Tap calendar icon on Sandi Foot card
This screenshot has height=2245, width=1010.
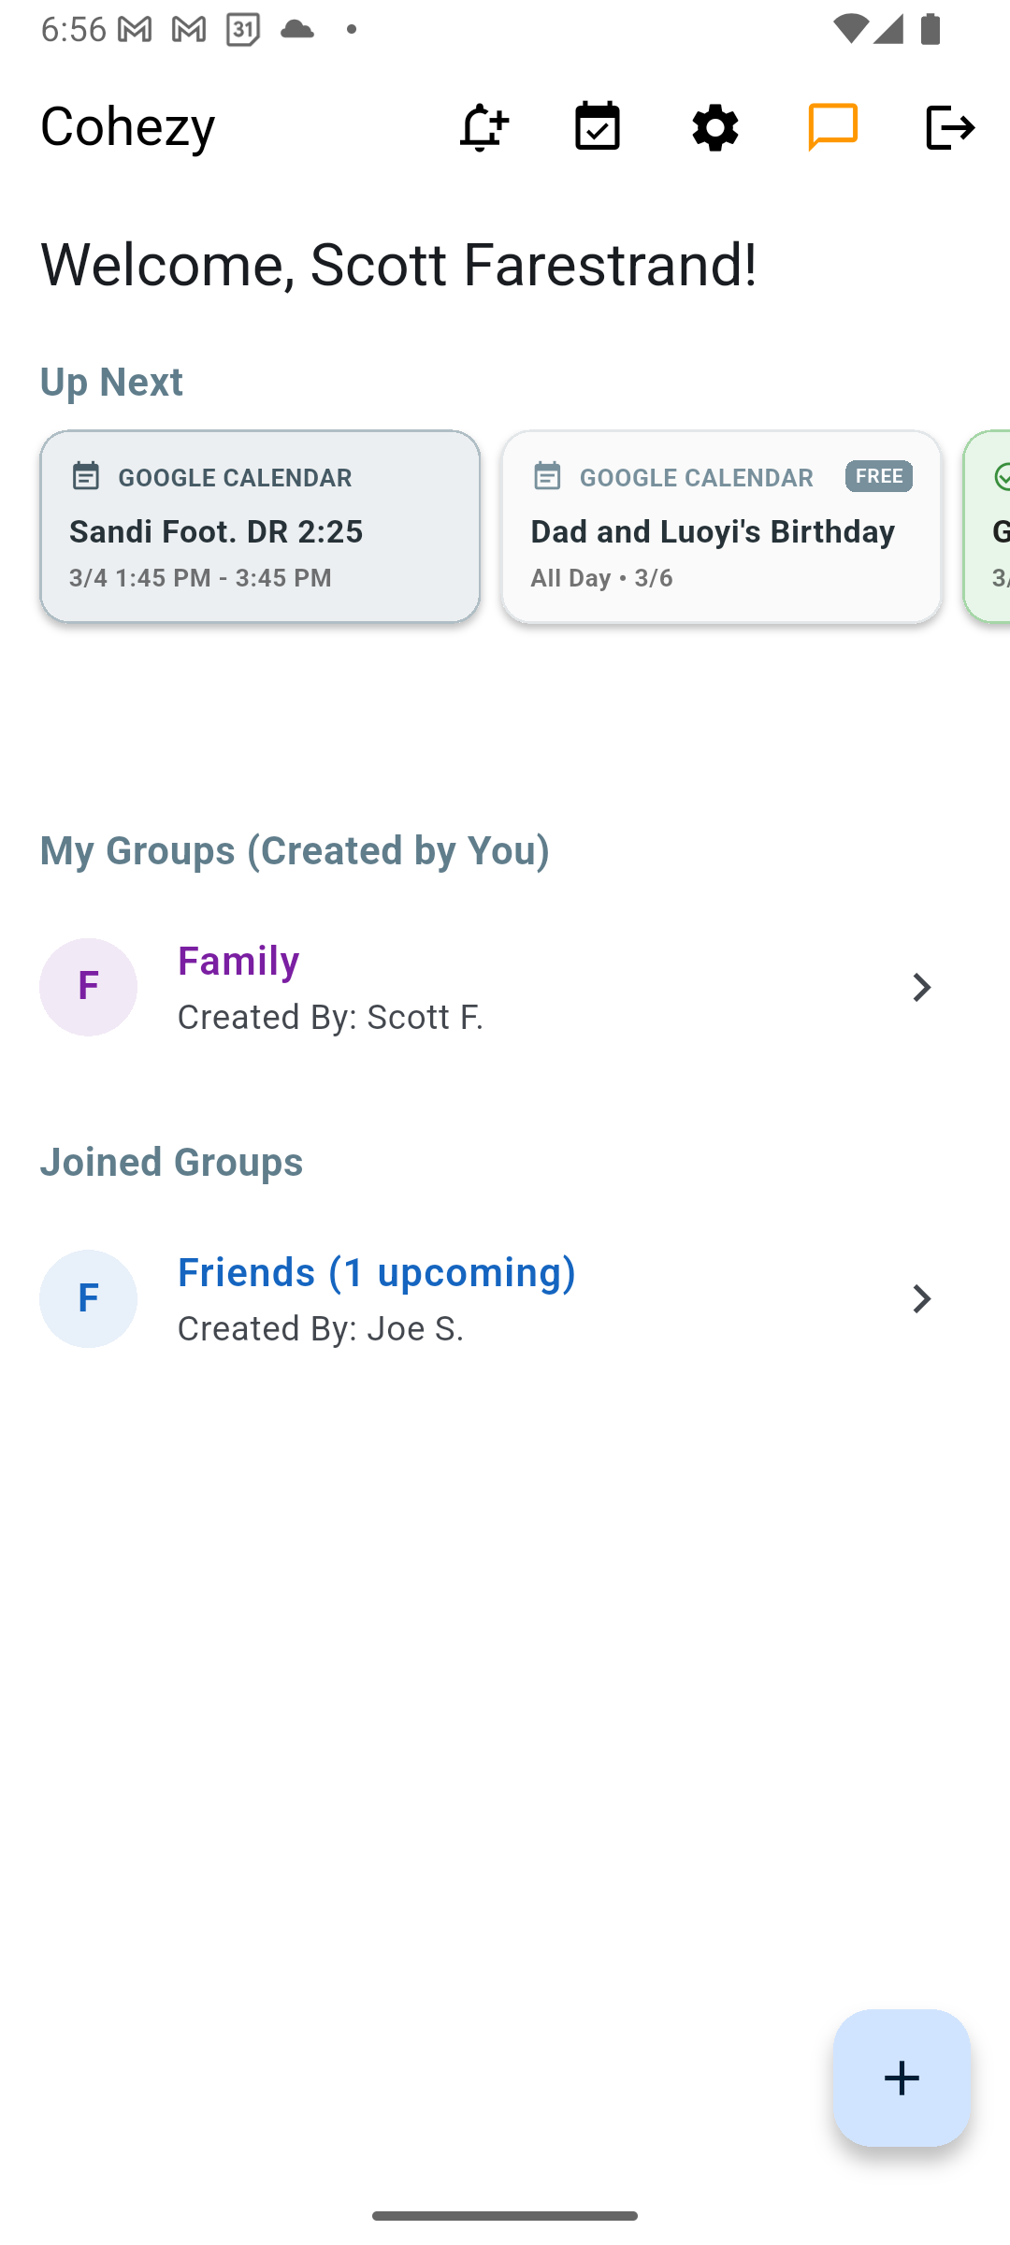pos(86,476)
